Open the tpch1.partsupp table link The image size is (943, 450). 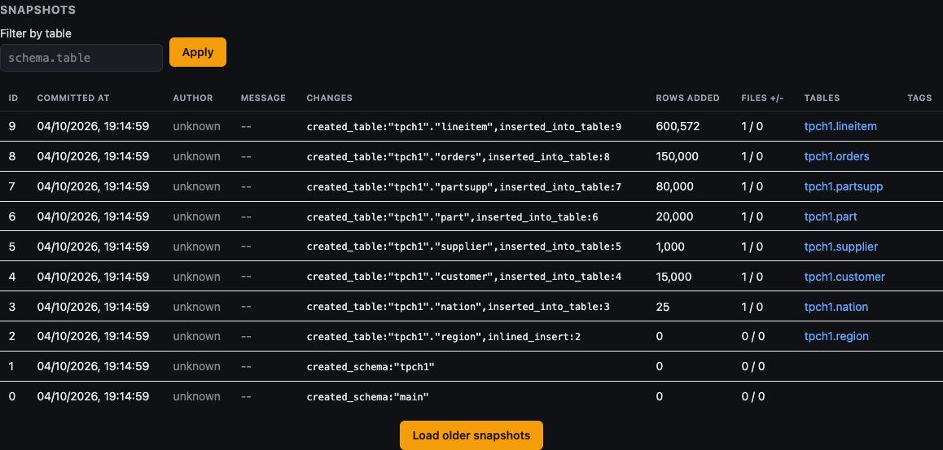click(x=844, y=186)
